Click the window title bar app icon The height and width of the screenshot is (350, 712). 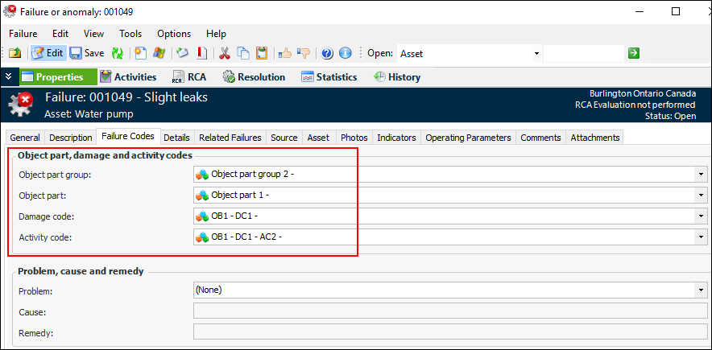pos(10,11)
